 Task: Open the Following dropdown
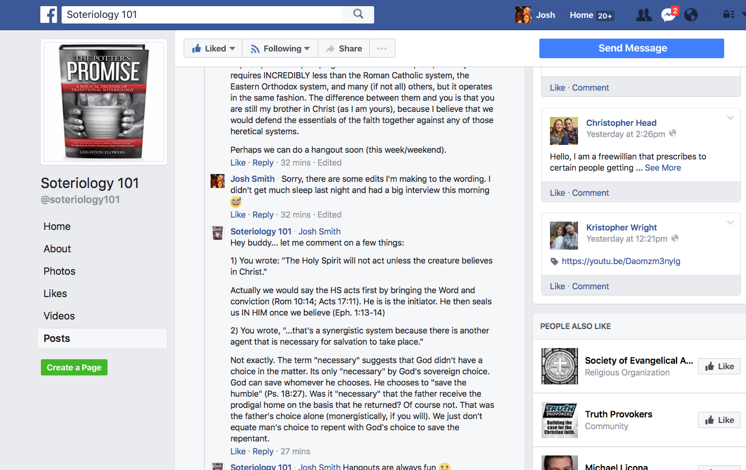(x=280, y=49)
